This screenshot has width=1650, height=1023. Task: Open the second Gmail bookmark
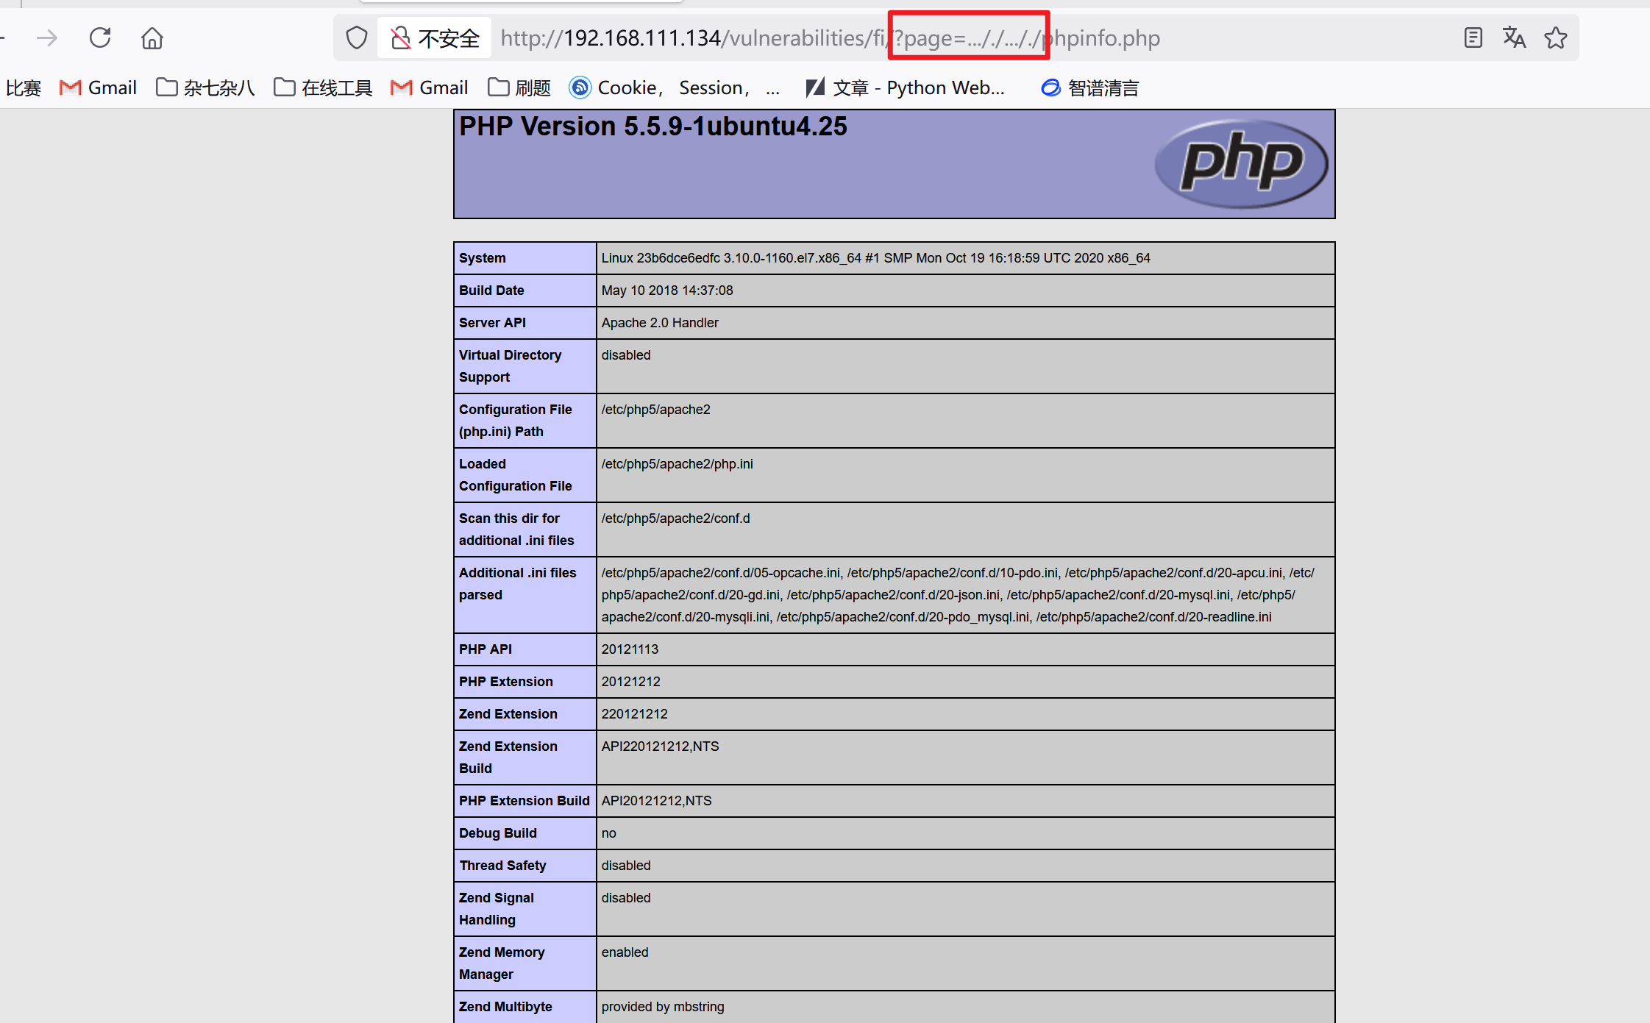coord(430,88)
